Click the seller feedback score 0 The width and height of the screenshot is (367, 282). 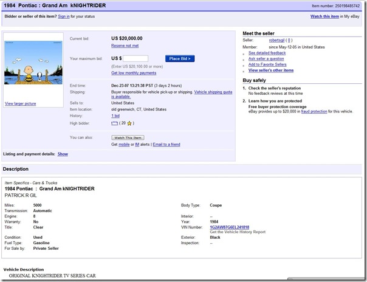[289, 40]
